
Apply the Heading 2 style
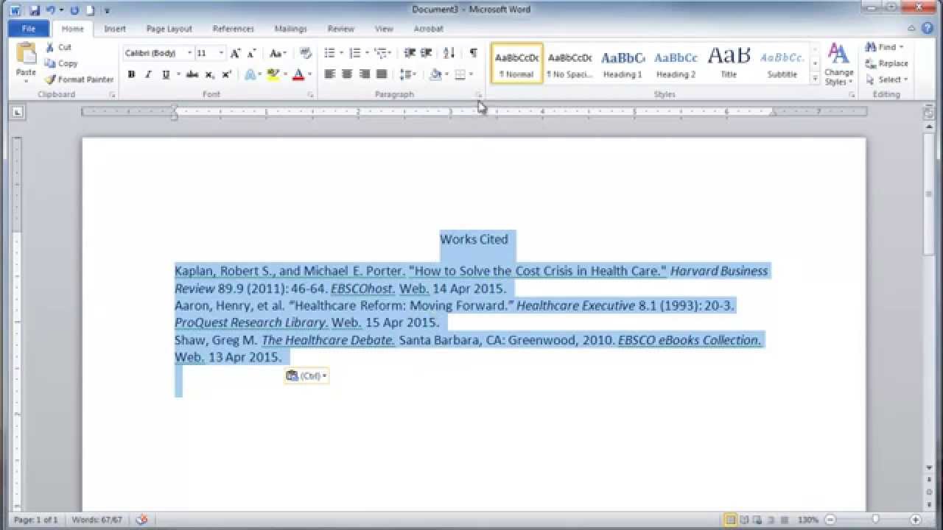[676, 63]
